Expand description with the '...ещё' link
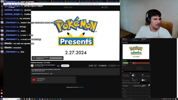This screenshot has height=100, width=178. tap(51, 74)
